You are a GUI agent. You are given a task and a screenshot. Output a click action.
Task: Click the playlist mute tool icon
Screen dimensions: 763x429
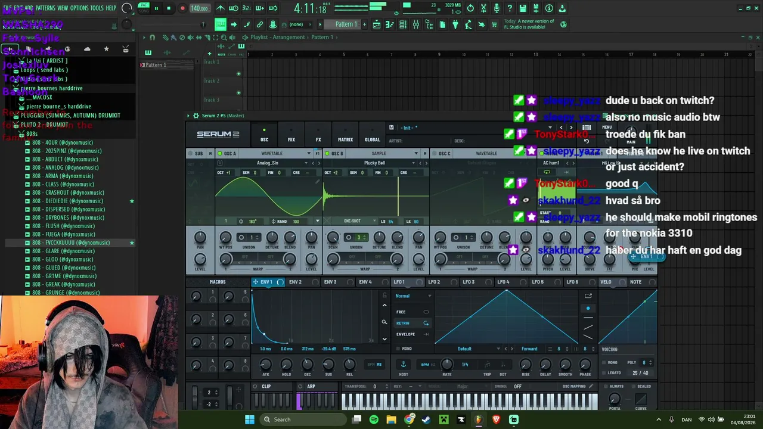point(191,37)
